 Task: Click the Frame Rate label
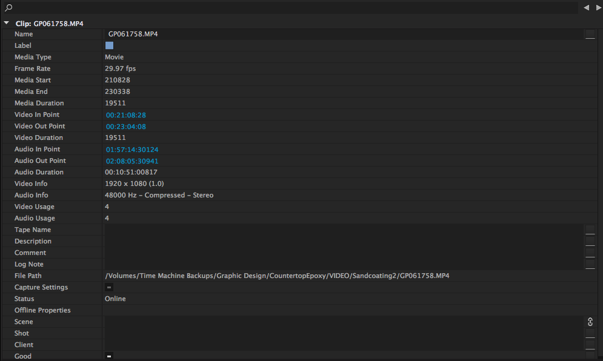32,68
